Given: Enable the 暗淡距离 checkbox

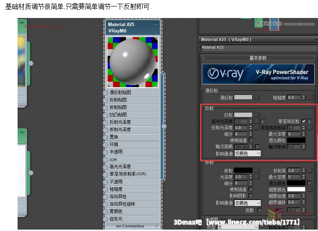Looking at the screenshot, I should pyautogui.click(x=257, y=147).
